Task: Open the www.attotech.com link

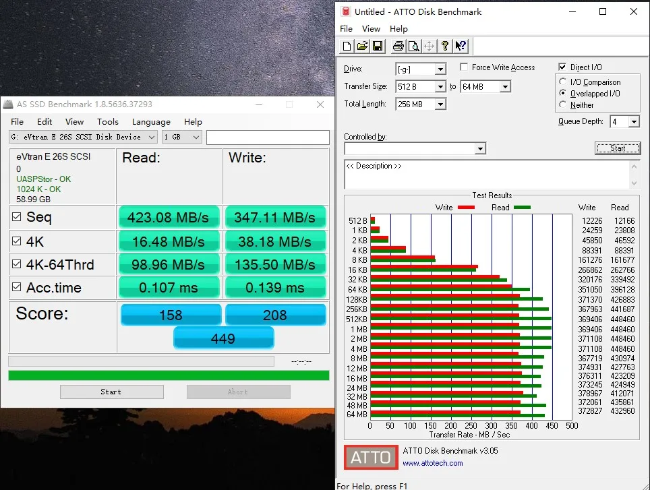Action: point(433,463)
